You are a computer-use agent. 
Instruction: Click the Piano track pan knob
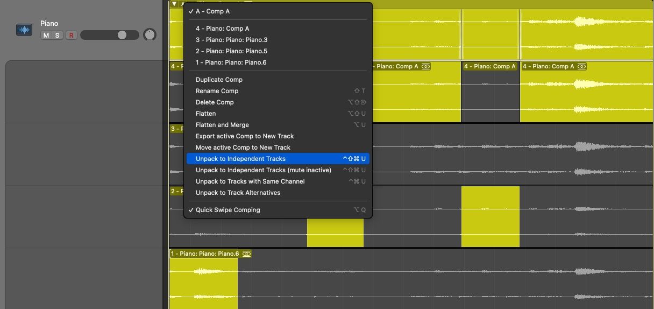pos(150,35)
